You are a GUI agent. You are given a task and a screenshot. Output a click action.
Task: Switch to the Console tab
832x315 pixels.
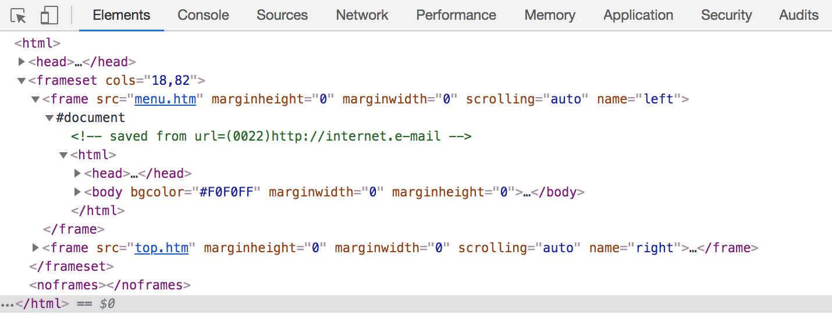pos(203,16)
